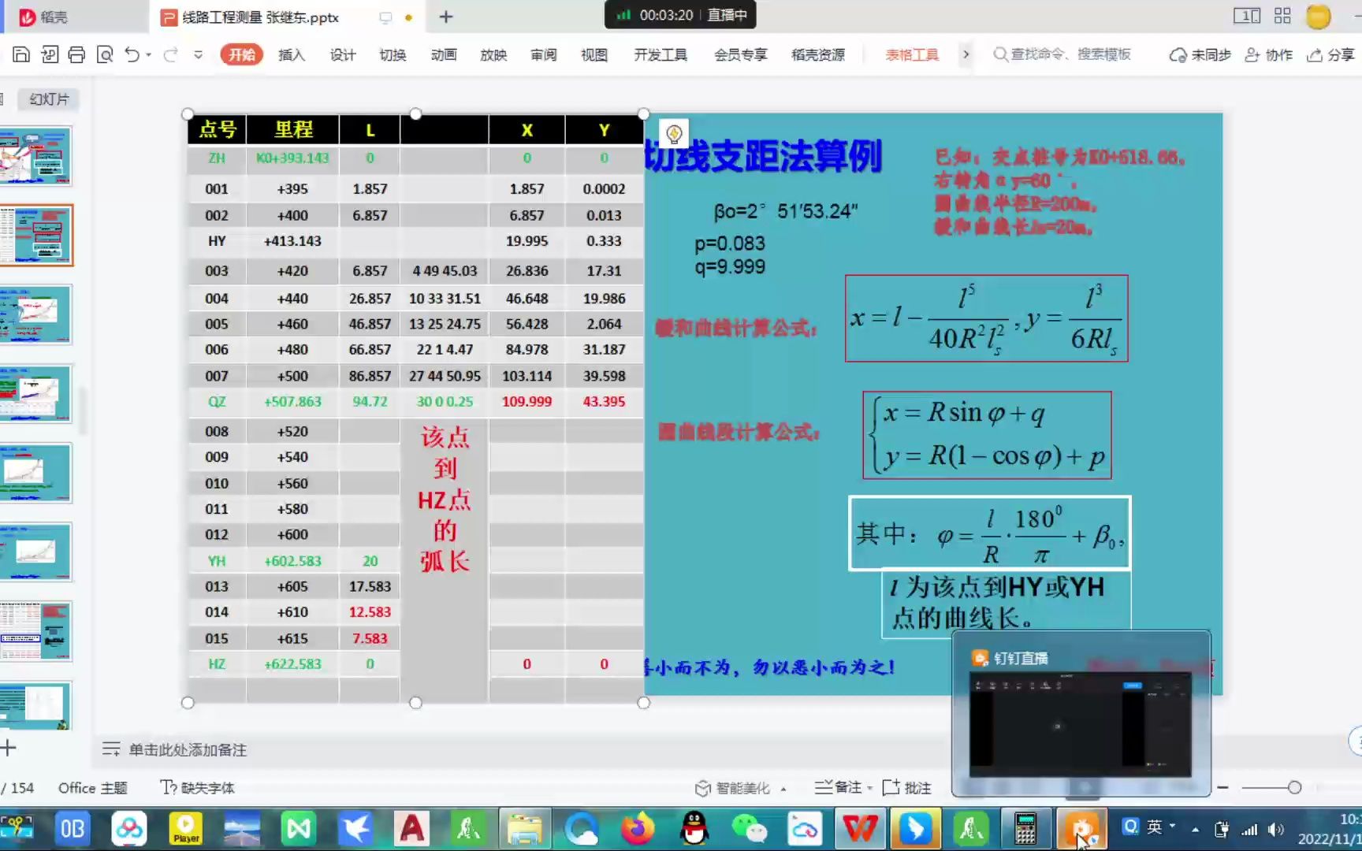This screenshot has height=851, width=1362.
Task: Open the customize quick access toolbar dropdown
Action: tap(198, 55)
